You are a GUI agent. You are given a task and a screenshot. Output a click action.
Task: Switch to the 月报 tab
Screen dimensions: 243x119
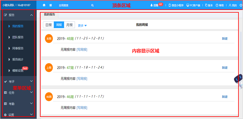69,25
